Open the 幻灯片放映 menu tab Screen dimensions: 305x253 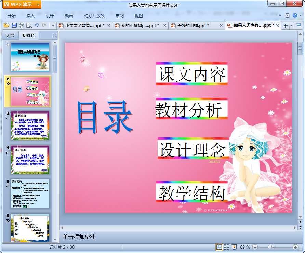[x=94, y=16]
